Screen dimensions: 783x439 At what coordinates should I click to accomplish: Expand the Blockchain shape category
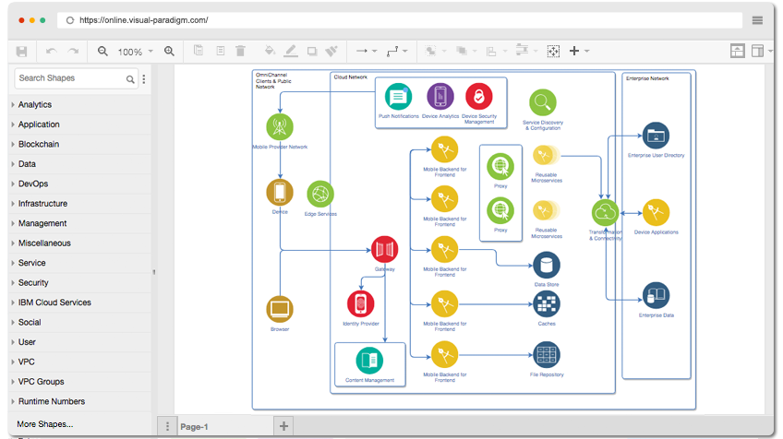pos(80,144)
